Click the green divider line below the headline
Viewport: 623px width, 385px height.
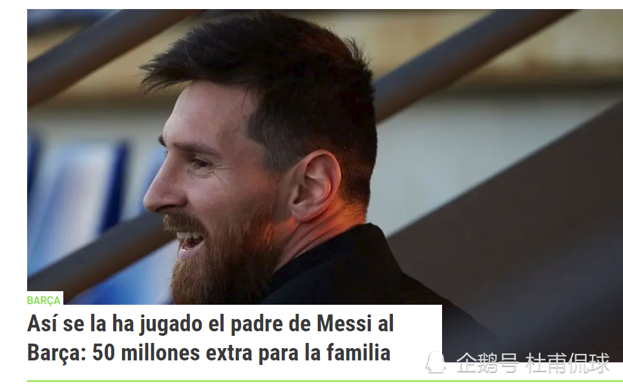coord(325,381)
